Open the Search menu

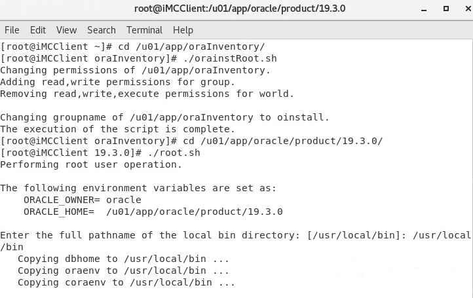pyautogui.click(x=102, y=30)
